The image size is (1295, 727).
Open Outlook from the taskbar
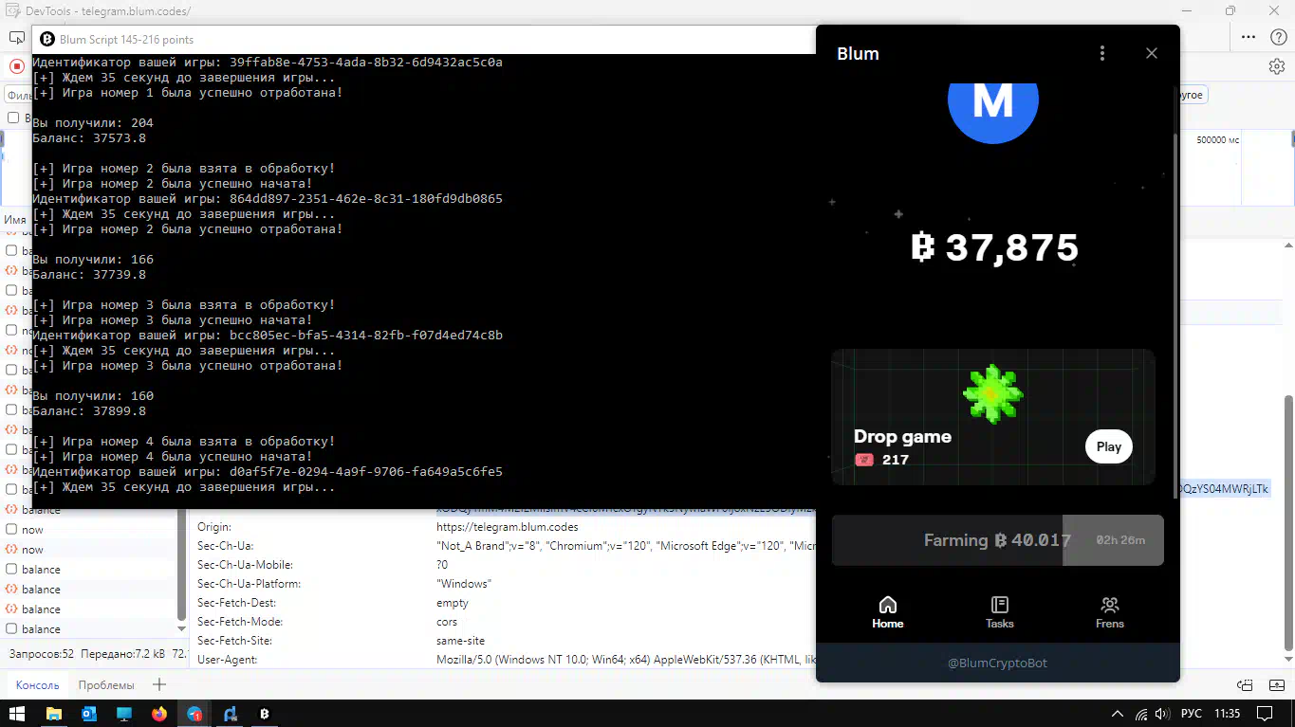pyautogui.click(x=89, y=714)
